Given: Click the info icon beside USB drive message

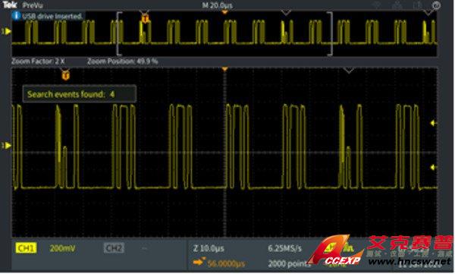Looking at the screenshot, I should [17, 15].
